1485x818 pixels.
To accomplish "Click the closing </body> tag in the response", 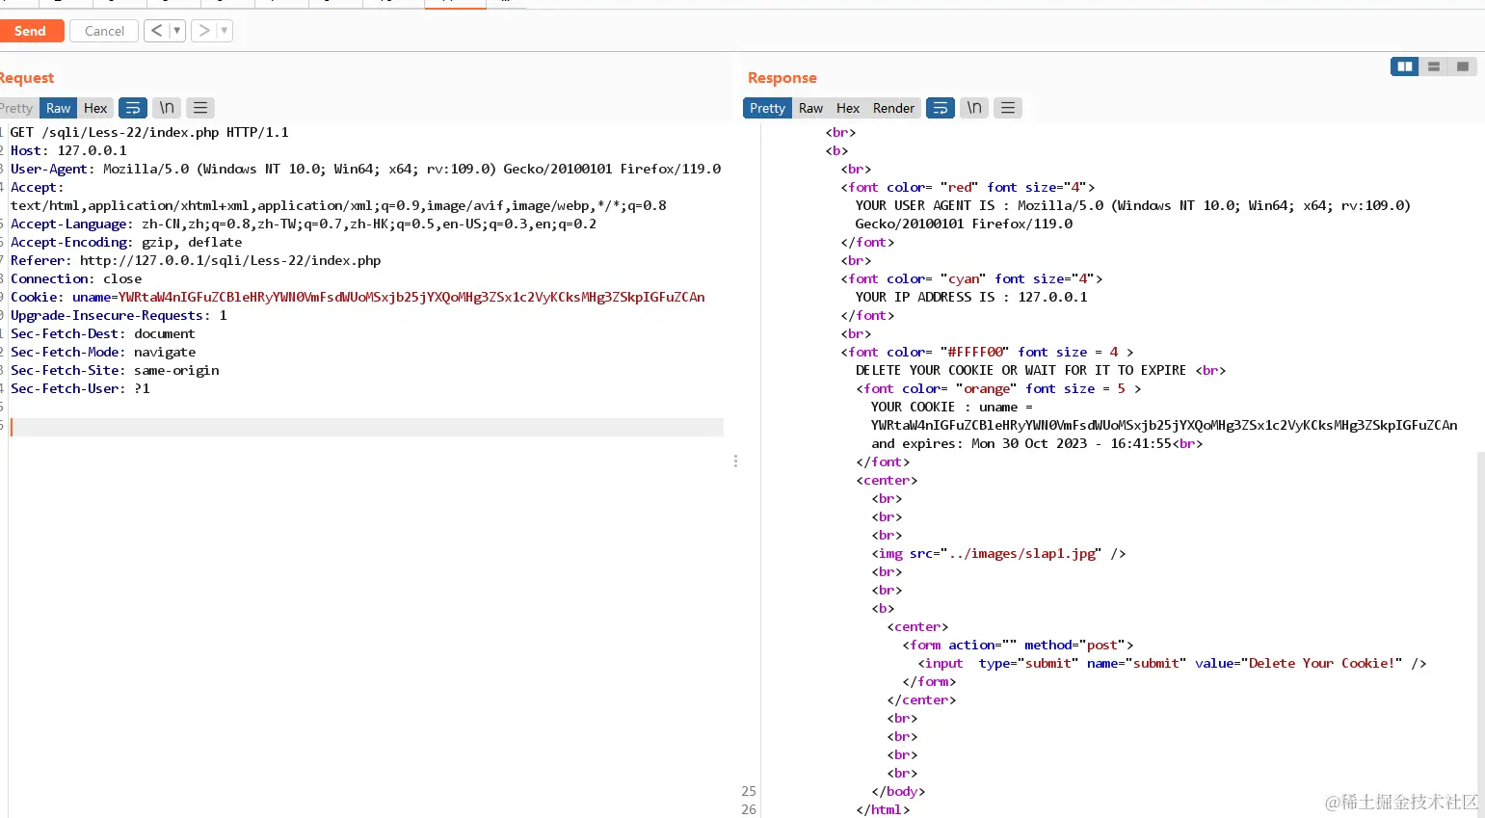I will coord(898,791).
